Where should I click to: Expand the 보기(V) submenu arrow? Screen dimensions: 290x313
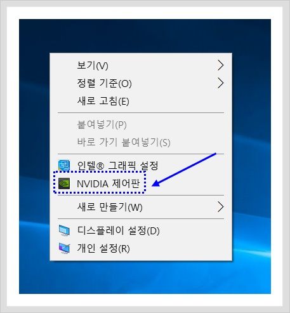(221, 65)
